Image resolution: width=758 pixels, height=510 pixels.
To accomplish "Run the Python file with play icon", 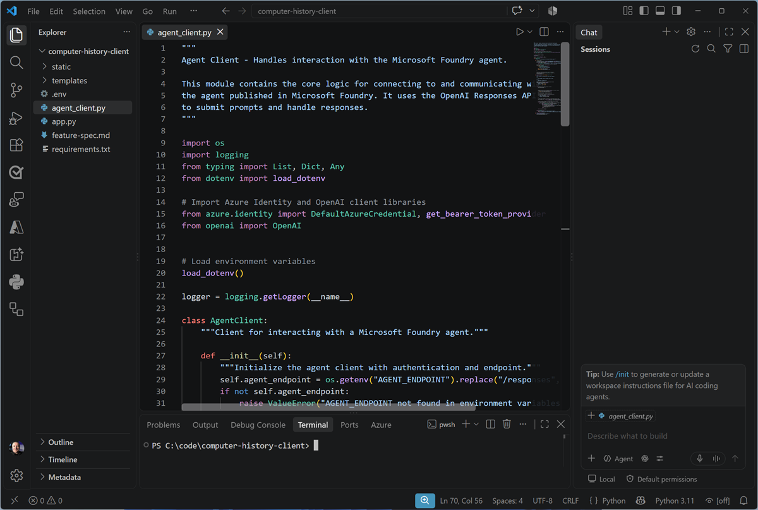I will point(519,32).
